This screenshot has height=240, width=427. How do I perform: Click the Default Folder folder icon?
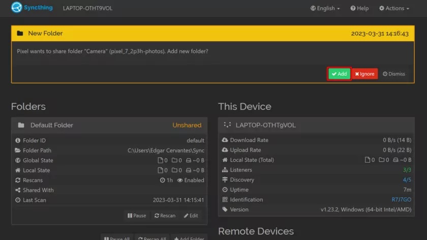21,125
